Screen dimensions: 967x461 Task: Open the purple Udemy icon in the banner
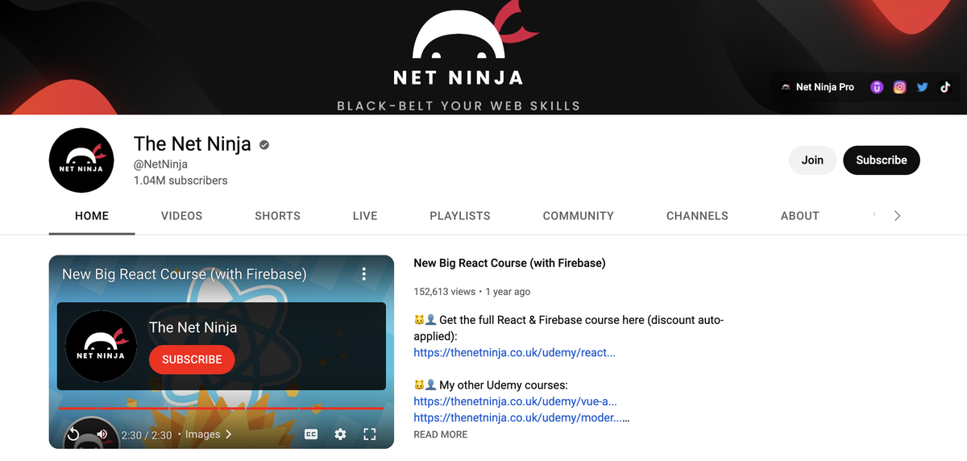(877, 87)
